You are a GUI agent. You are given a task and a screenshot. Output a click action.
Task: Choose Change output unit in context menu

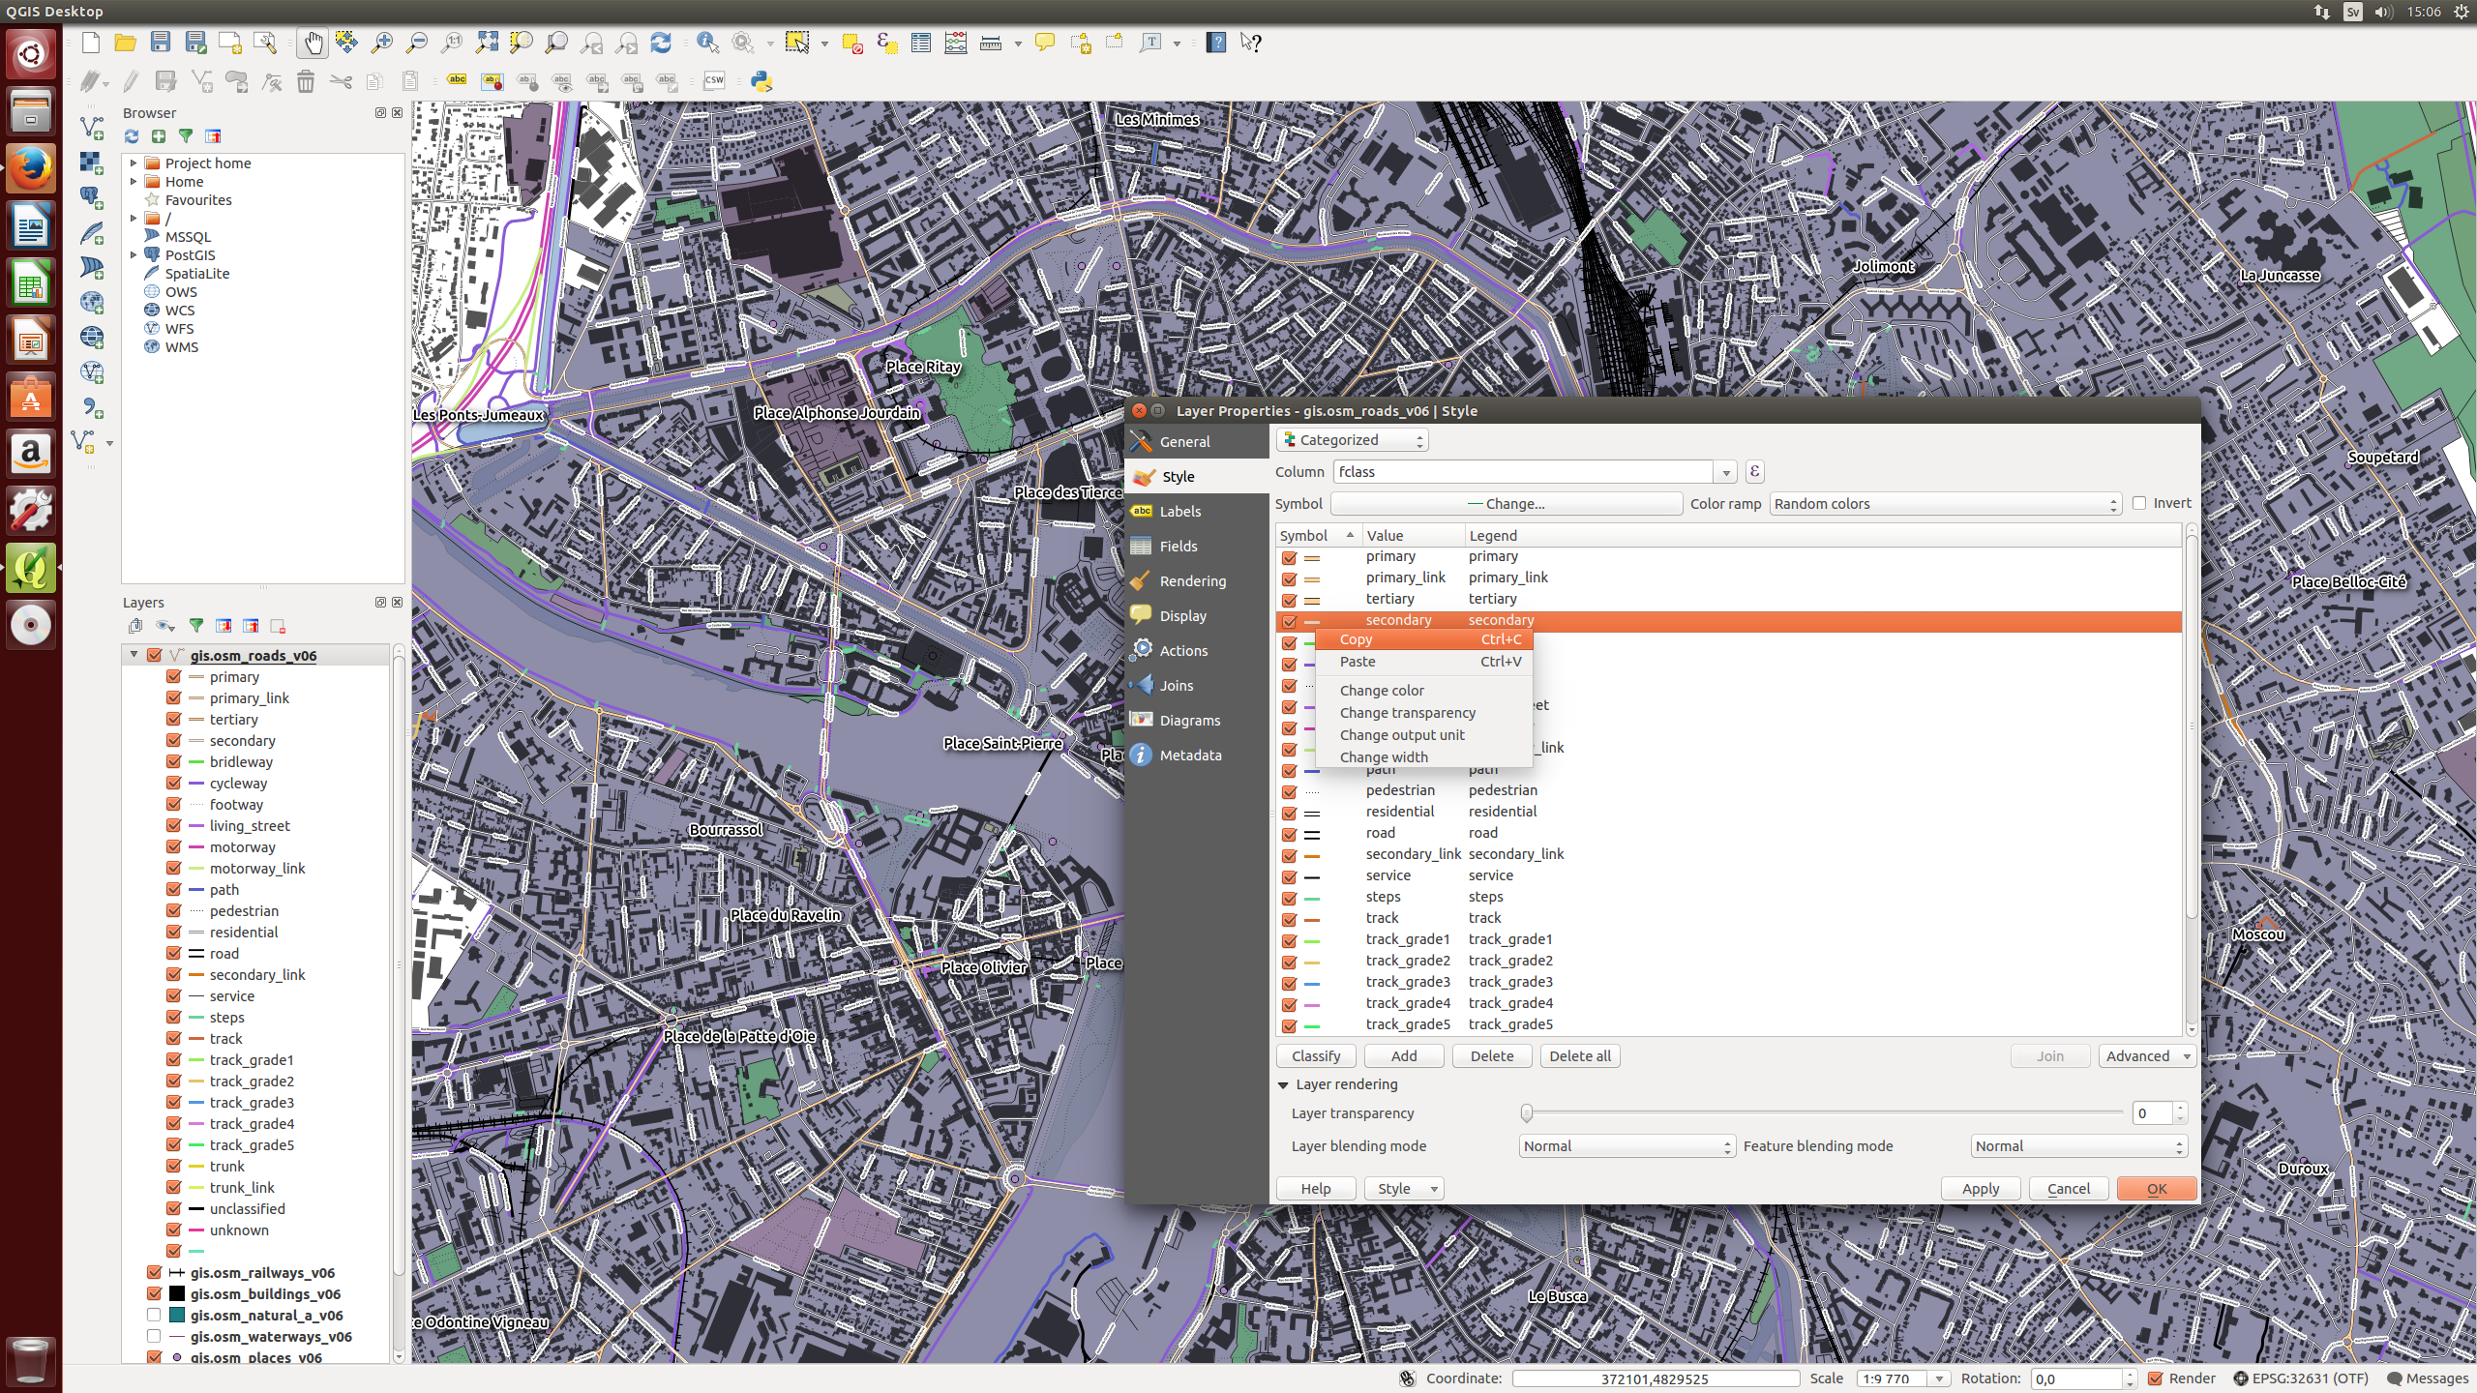1423,735
